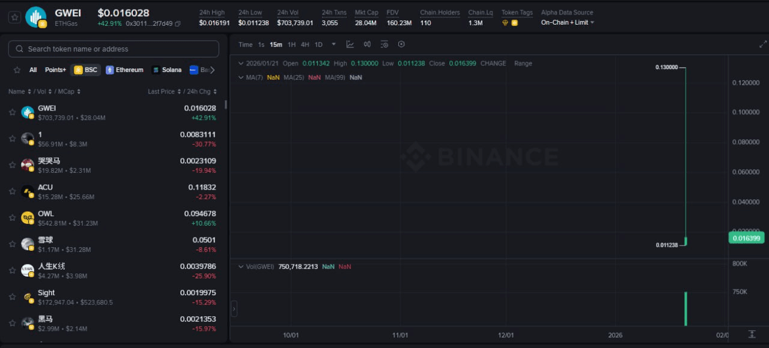The height and width of the screenshot is (348, 769).
Task: Switch to the Ethereum chain tab
Action: (x=124, y=70)
